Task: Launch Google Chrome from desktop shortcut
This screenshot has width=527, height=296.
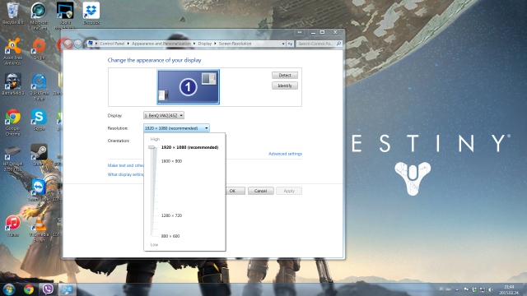Action: tap(13, 123)
